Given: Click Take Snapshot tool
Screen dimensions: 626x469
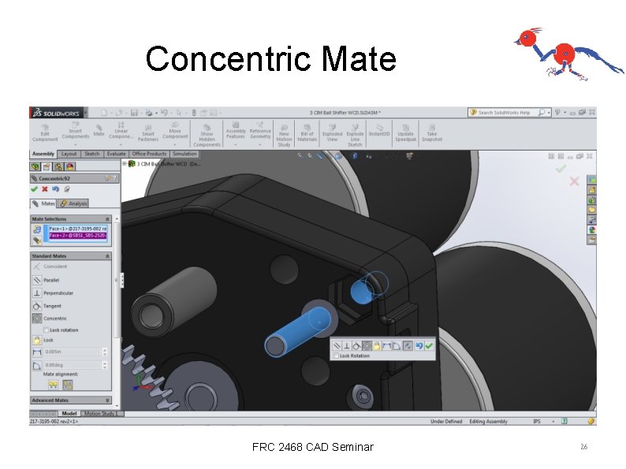Looking at the screenshot, I should pos(432,133).
